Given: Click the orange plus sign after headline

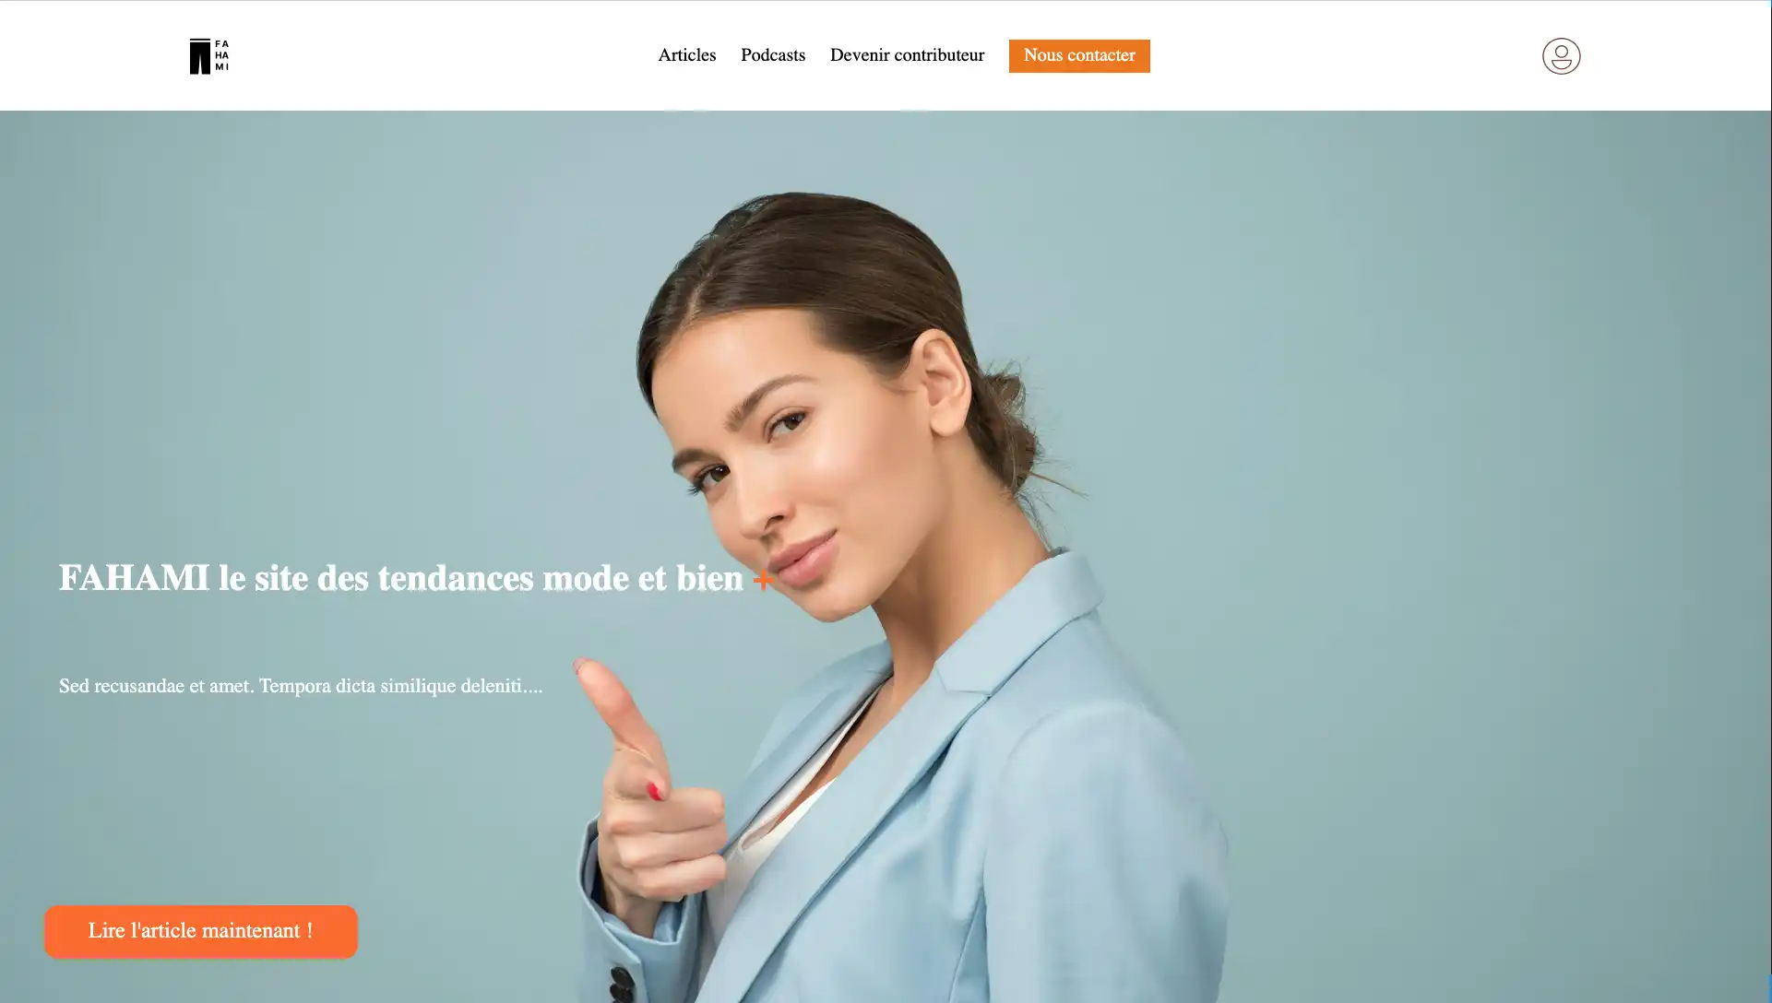Looking at the screenshot, I should click(763, 580).
